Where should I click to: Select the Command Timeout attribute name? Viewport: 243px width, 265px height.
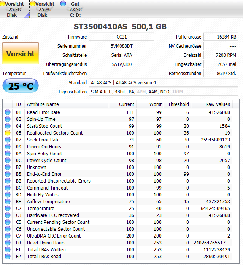(x=48, y=188)
